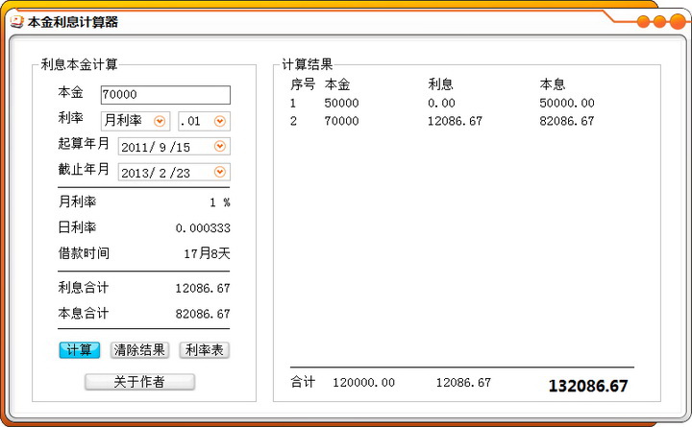692x427 pixels.
Task: Click the 序号 column header
Action: pyautogui.click(x=303, y=84)
